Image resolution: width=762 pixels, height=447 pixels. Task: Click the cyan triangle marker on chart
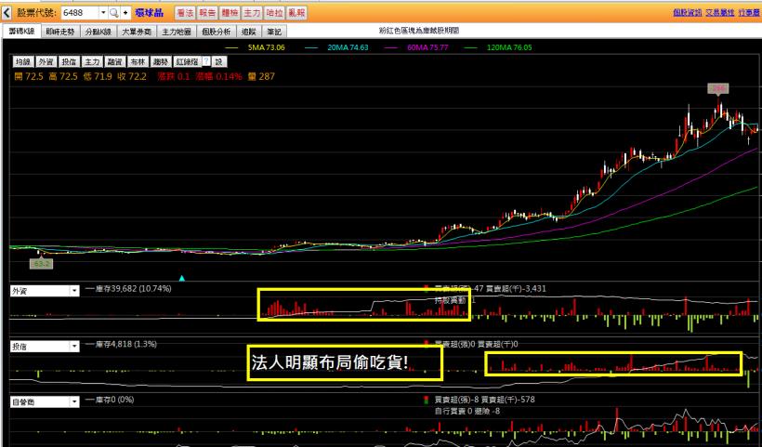click(x=182, y=279)
